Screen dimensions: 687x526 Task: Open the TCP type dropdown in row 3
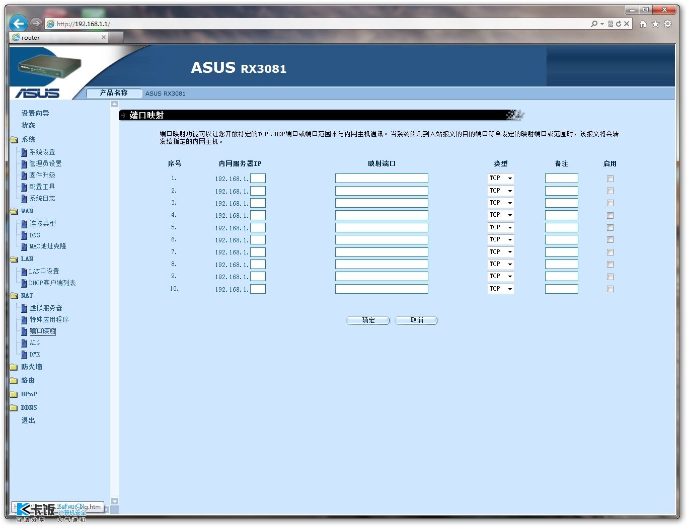pyautogui.click(x=501, y=203)
